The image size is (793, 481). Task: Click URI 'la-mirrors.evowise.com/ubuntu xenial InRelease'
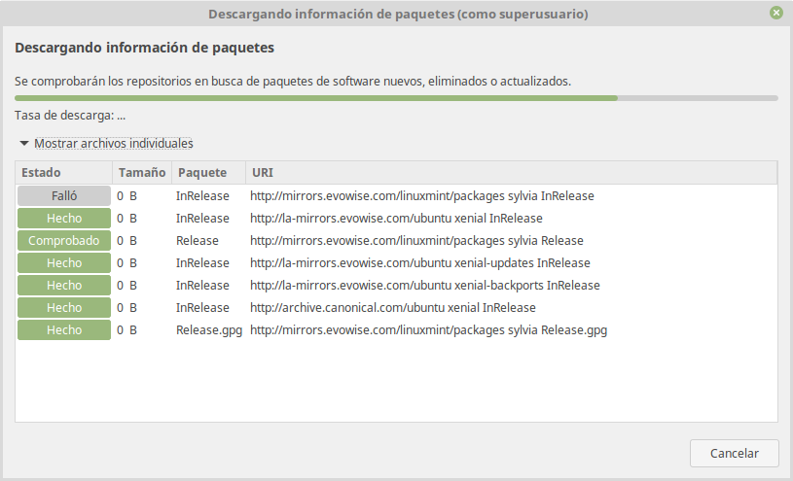coord(396,219)
